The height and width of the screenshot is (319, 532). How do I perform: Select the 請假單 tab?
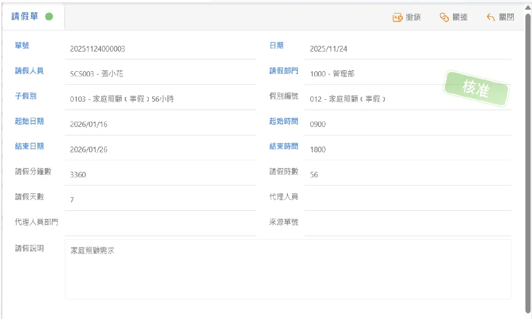(x=25, y=17)
